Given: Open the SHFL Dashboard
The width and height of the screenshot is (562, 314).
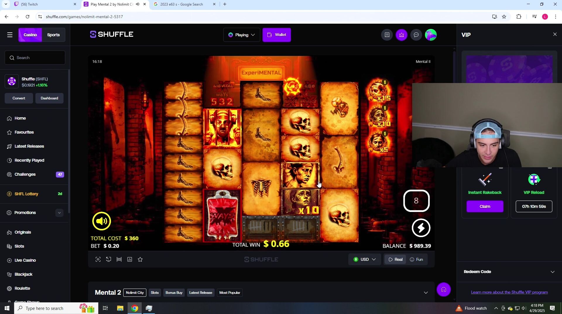Looking at the screenshot, I should click(49, 98).
